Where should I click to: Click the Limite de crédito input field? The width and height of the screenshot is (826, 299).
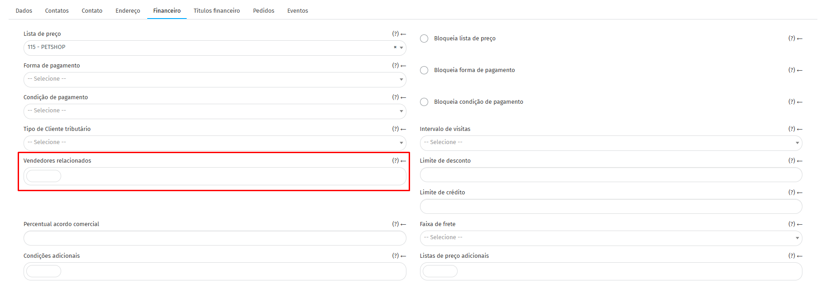coord(611,207)
